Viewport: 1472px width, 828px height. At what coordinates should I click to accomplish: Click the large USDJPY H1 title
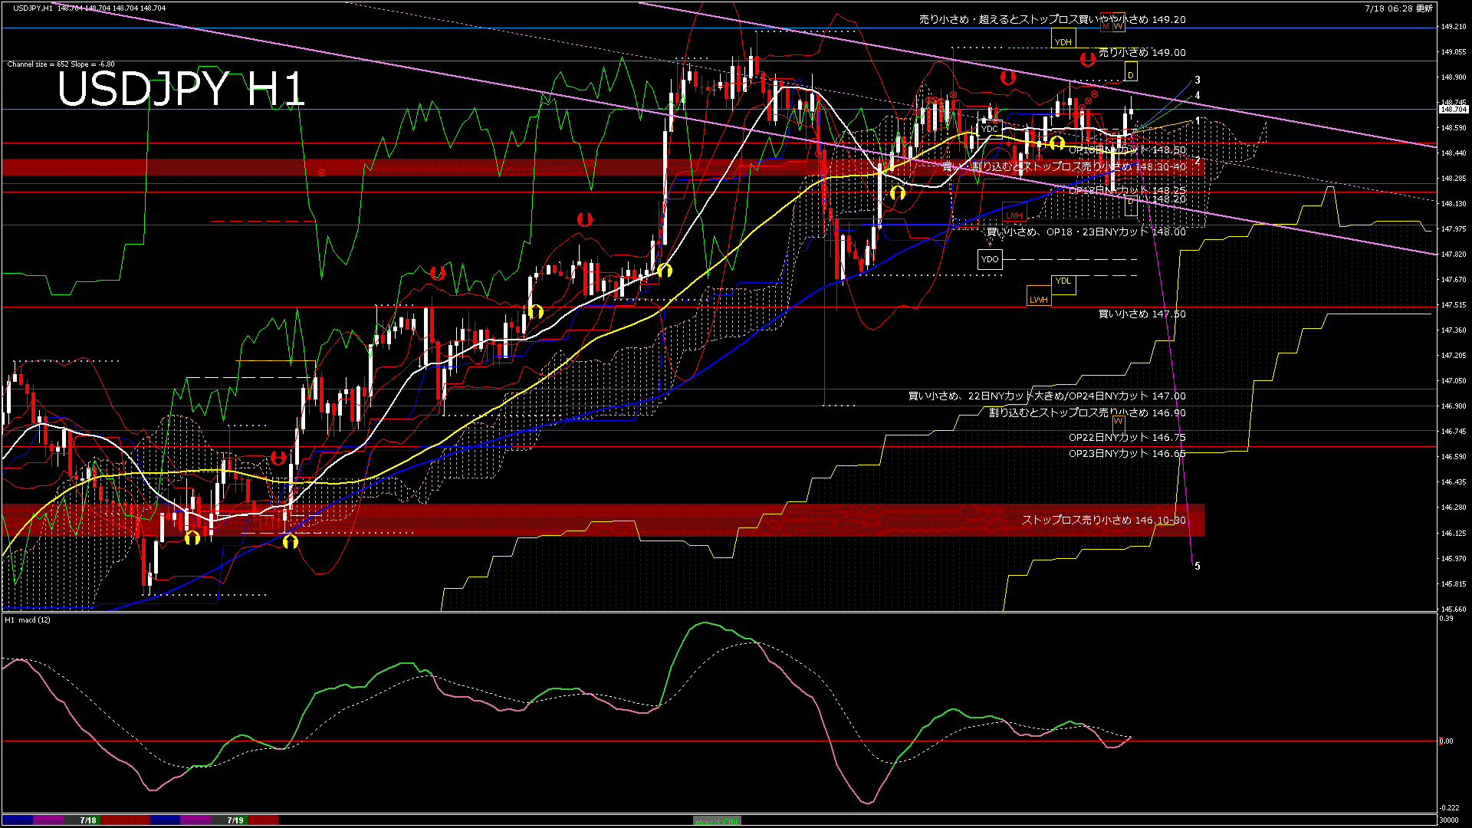pyautogui.click(x=181, y=89)
